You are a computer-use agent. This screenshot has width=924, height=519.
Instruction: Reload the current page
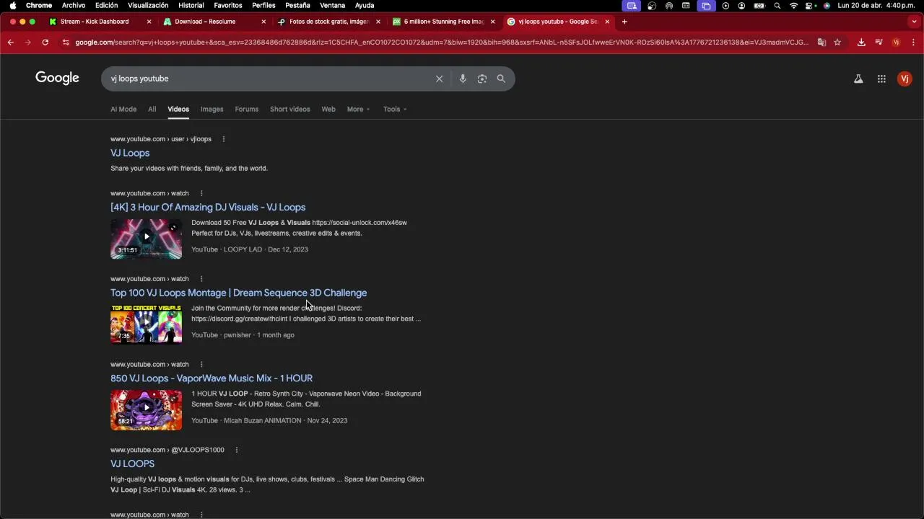[x=45, y=43]
